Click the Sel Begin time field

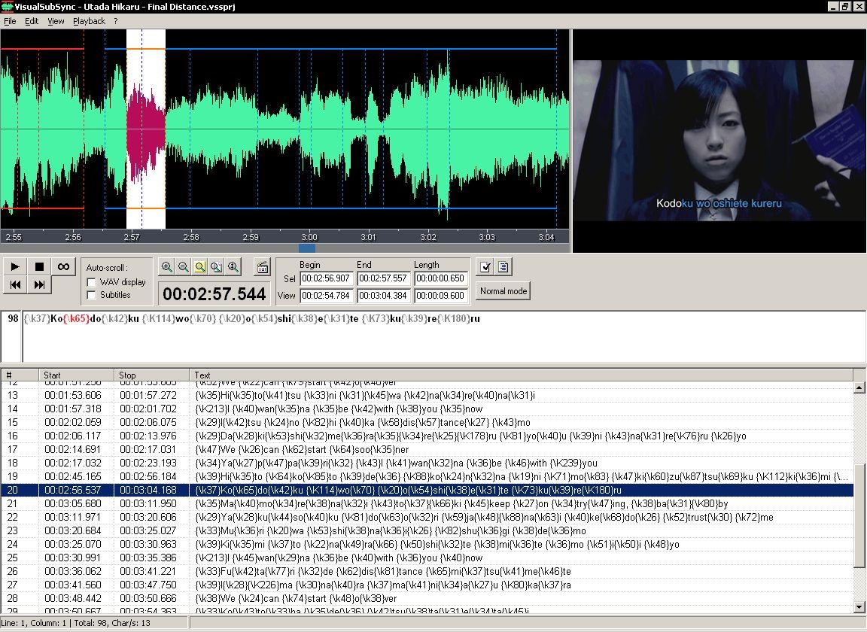point(326,278)
